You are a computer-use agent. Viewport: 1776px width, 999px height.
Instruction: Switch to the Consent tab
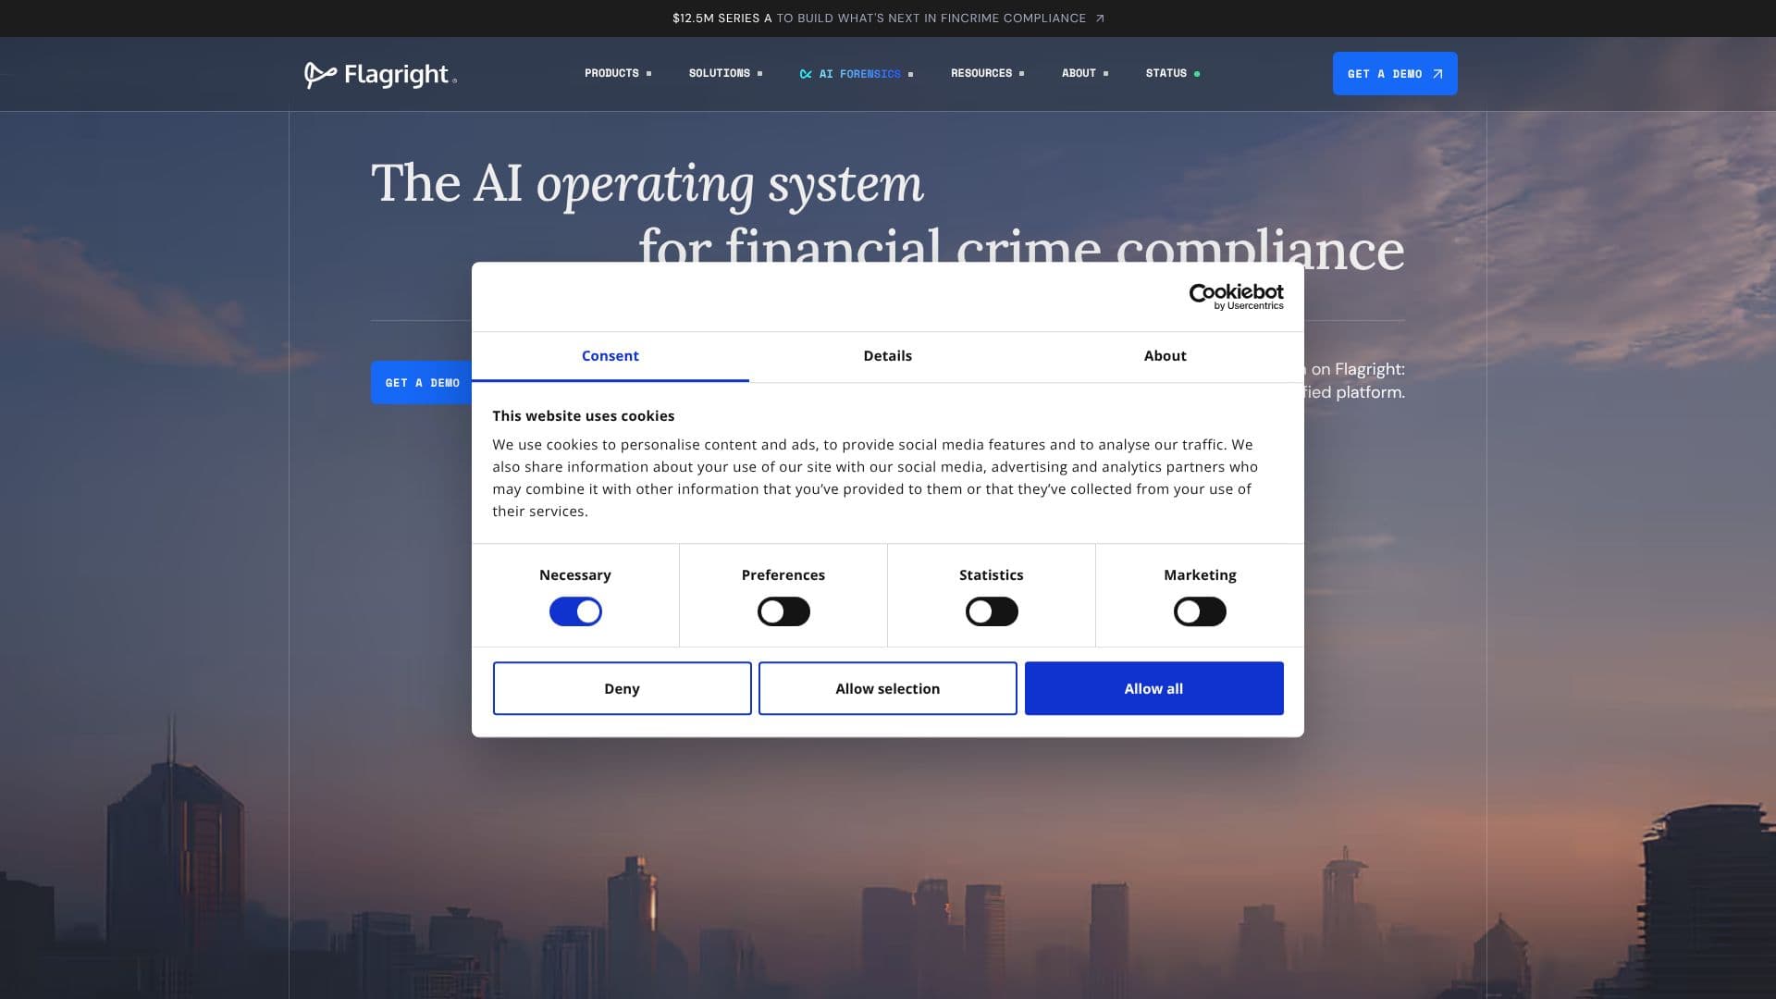click(610, 356)
